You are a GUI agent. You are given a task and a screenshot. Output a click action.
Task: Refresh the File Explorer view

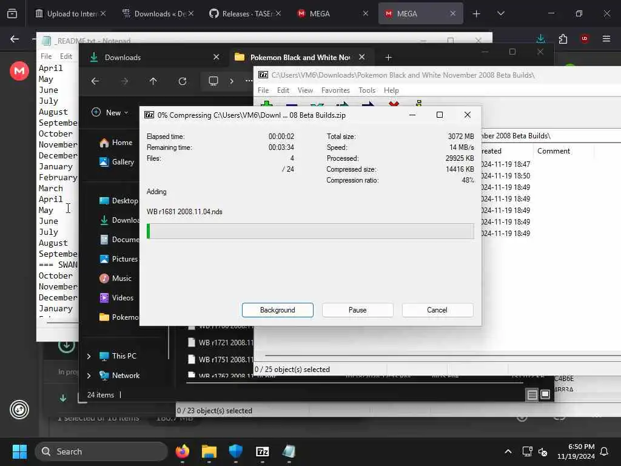(x=183, y=81)
